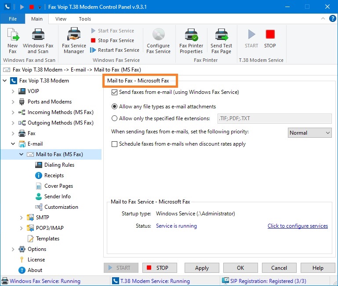
Task: Select Cover Pages in tree
Action: click(x=58, y=186)
